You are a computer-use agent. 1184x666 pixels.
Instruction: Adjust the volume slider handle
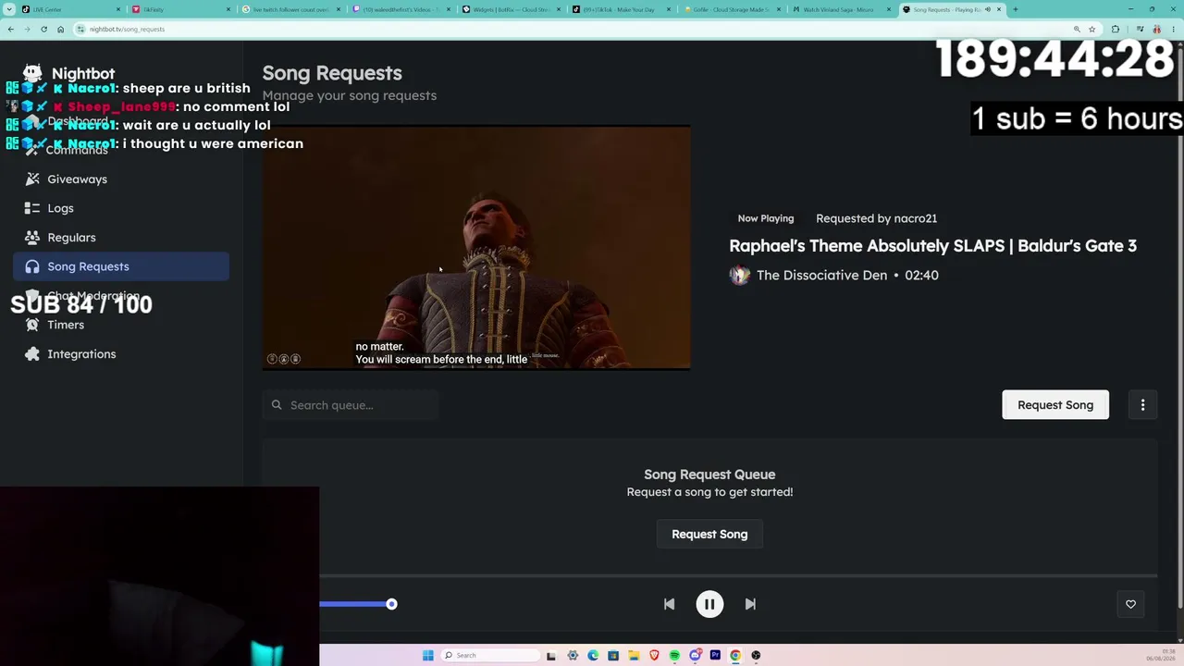coord(391,604)
